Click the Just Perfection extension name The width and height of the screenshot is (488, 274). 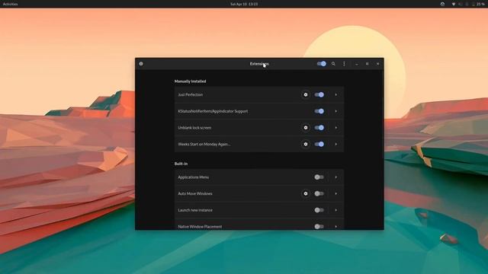click(x=190, y=94)
